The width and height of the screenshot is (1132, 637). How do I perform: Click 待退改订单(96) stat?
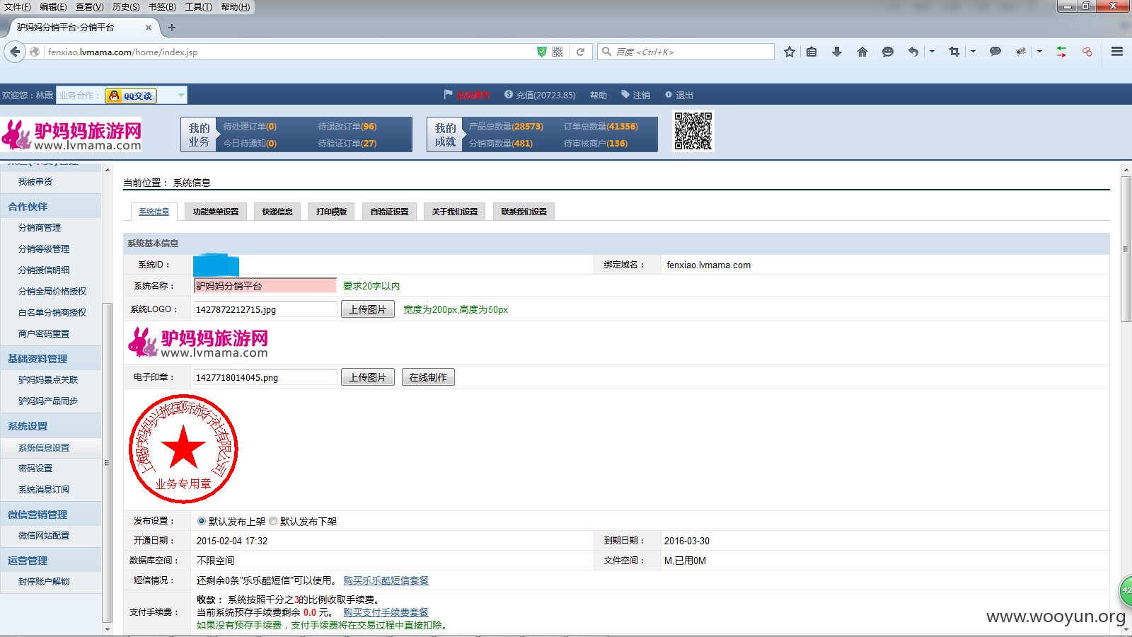347,127
